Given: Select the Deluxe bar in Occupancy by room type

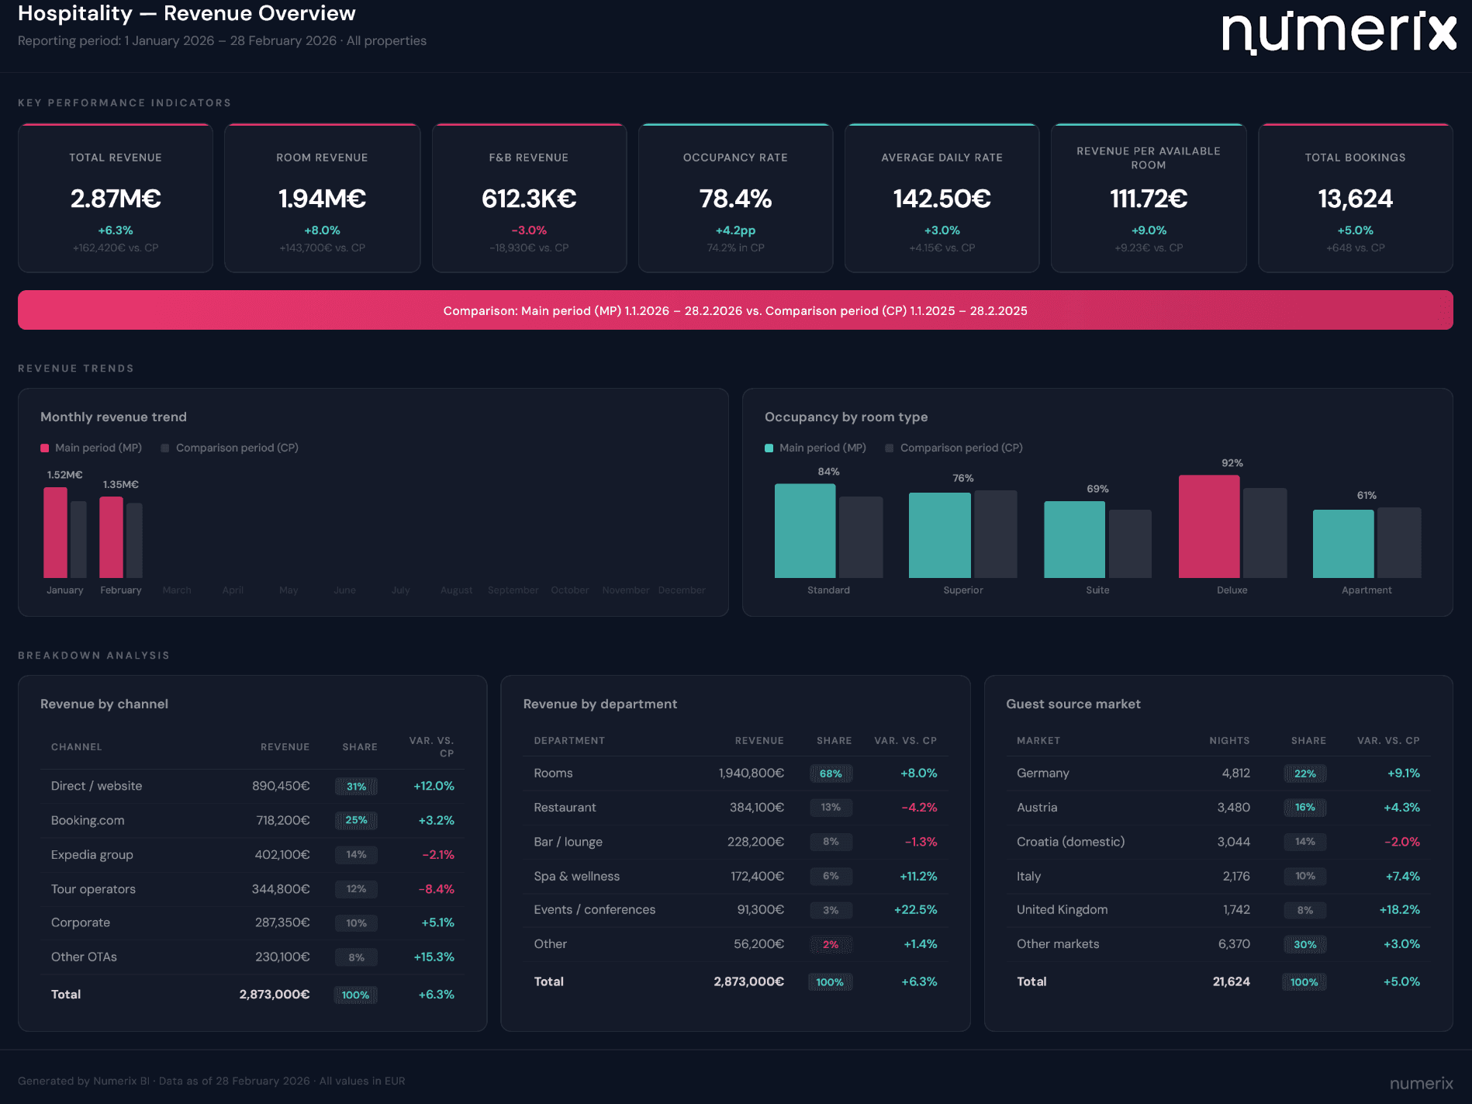Looking at the screenshot, I should [x=1209, y=528].
